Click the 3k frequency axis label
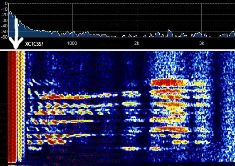This screenshot has width=235, height=166. click(x=202, y=43)
